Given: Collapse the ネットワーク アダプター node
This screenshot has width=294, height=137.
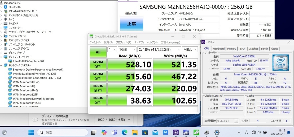Looking at the screenshot, I should [x=1, y=65].
